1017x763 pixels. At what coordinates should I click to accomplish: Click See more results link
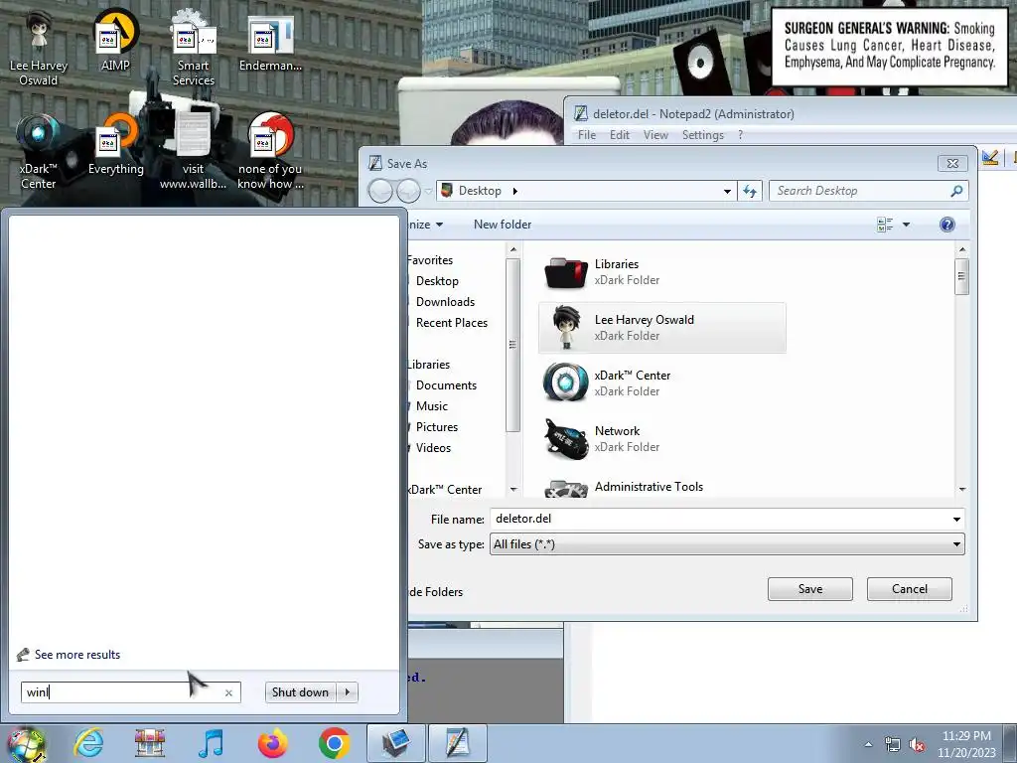[x=77, y=655]
